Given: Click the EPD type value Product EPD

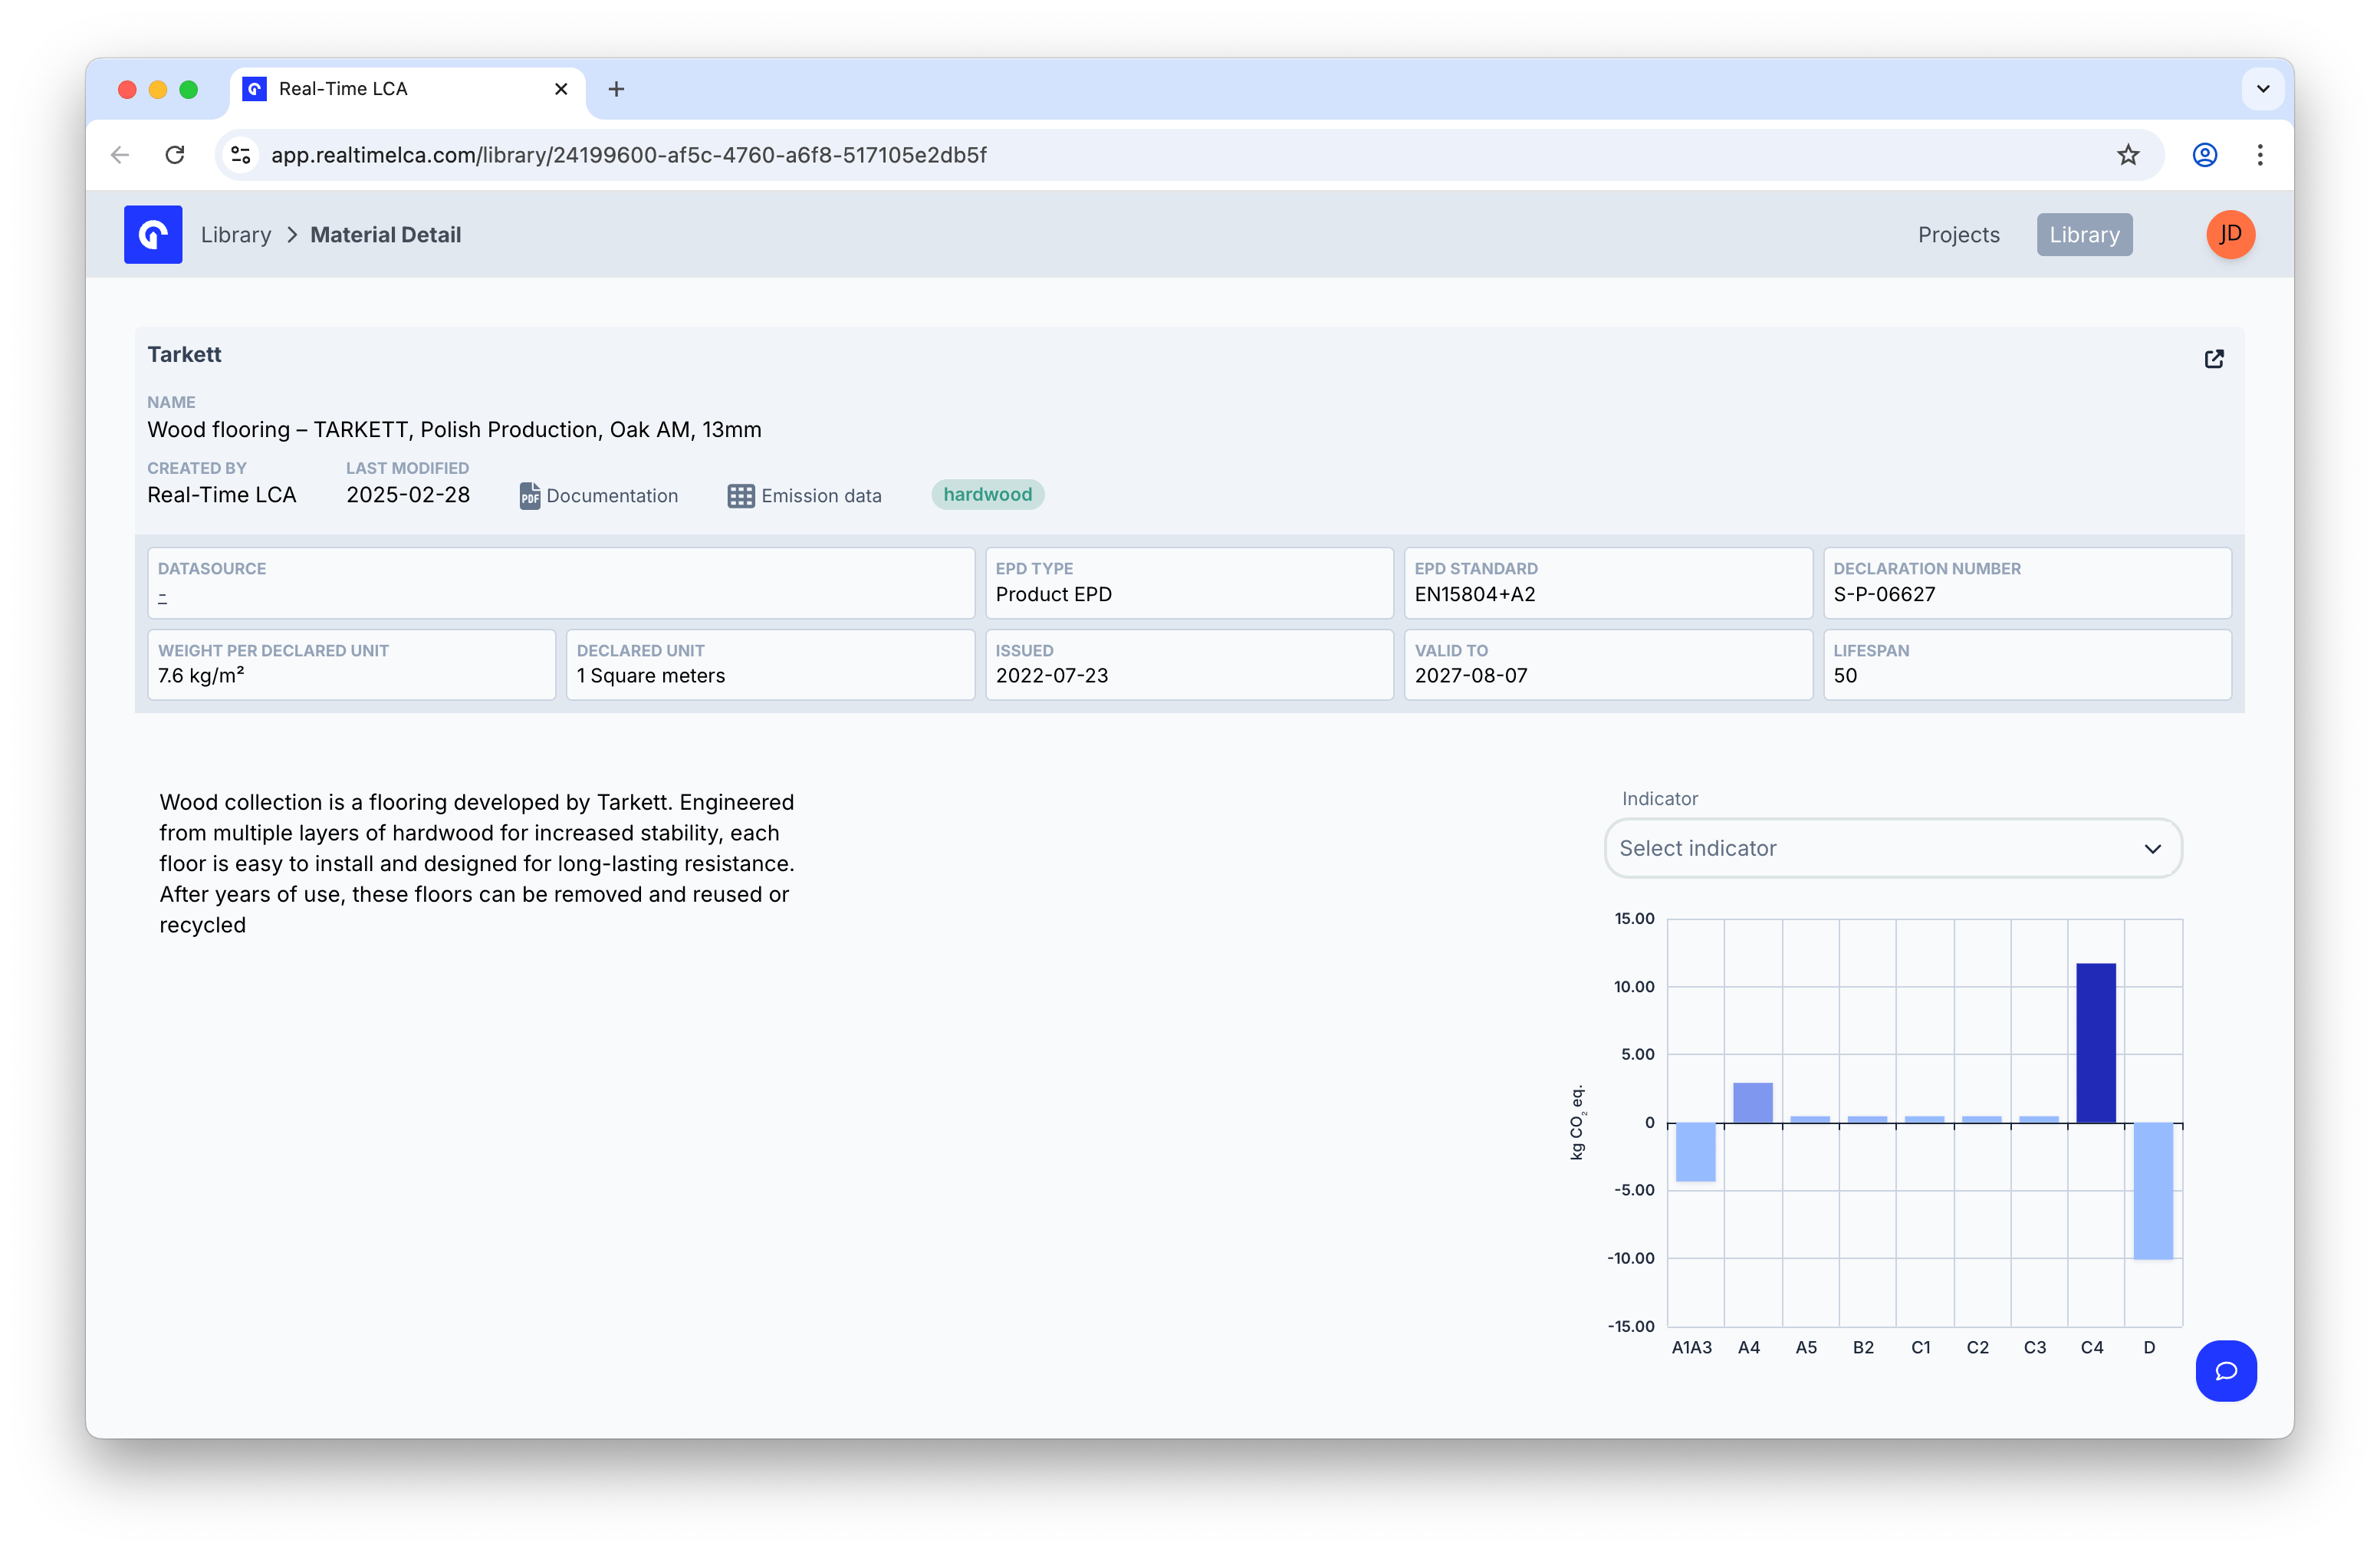Looking at the screenshot, I should 1054,595.
